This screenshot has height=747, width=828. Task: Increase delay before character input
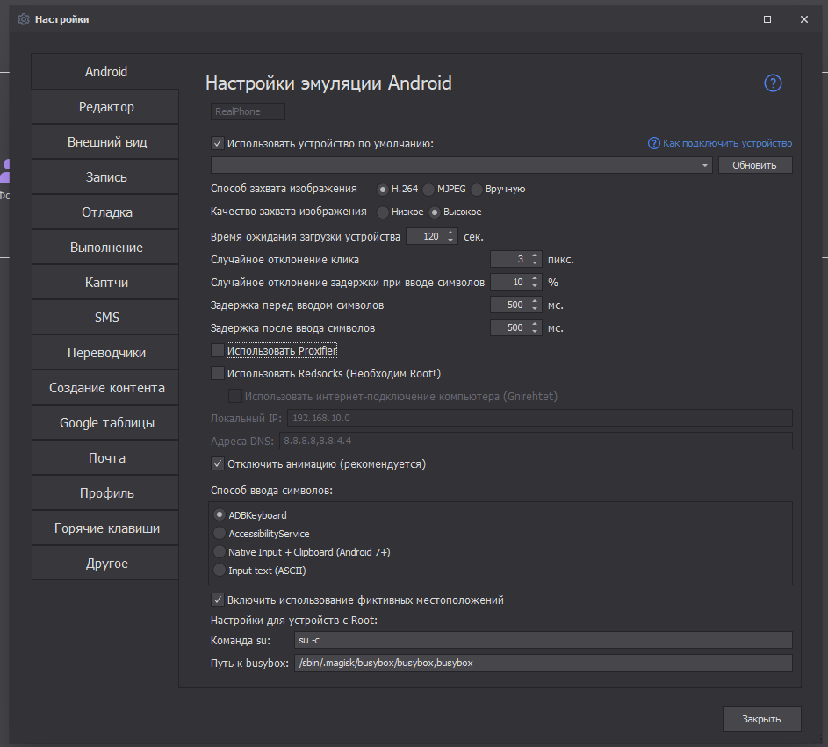[x=535, y=300]
